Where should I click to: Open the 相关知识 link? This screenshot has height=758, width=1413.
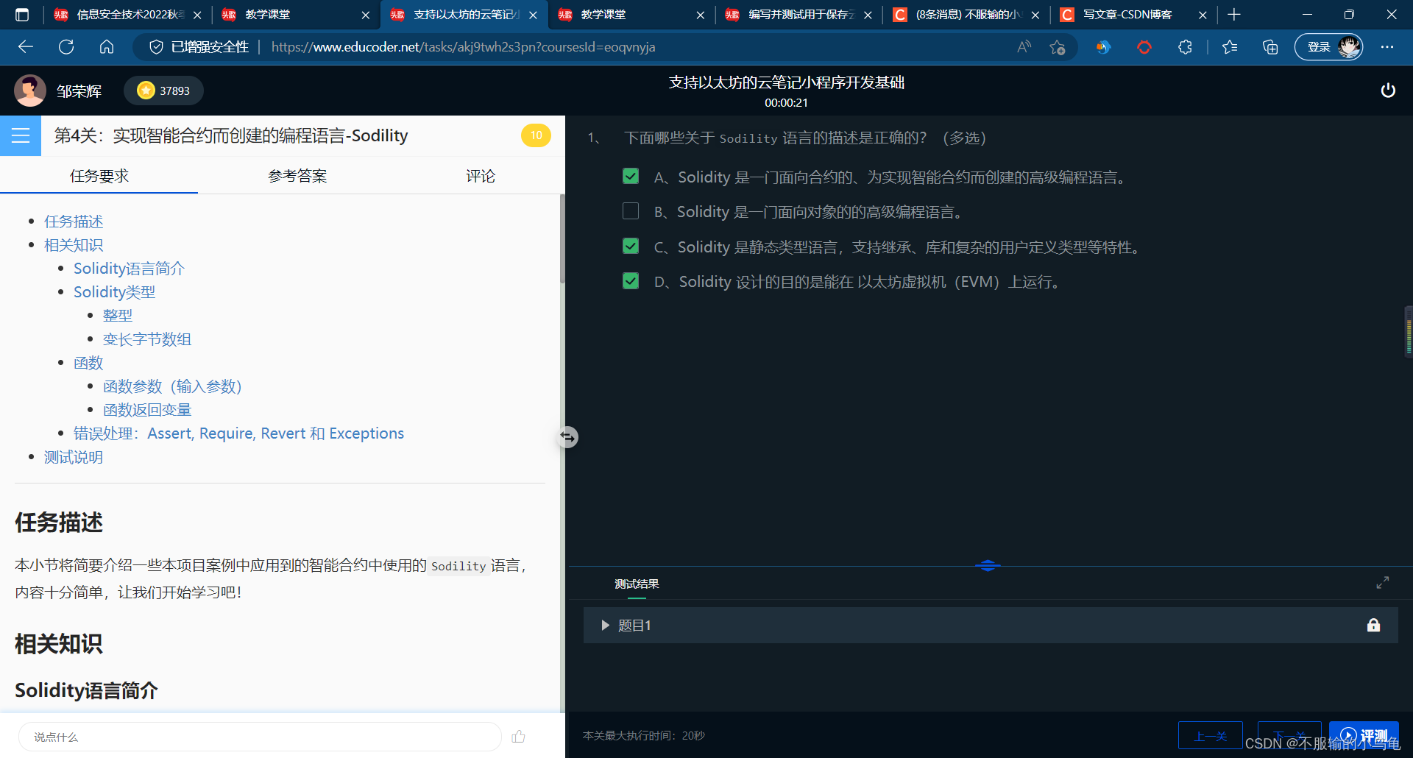74,245
